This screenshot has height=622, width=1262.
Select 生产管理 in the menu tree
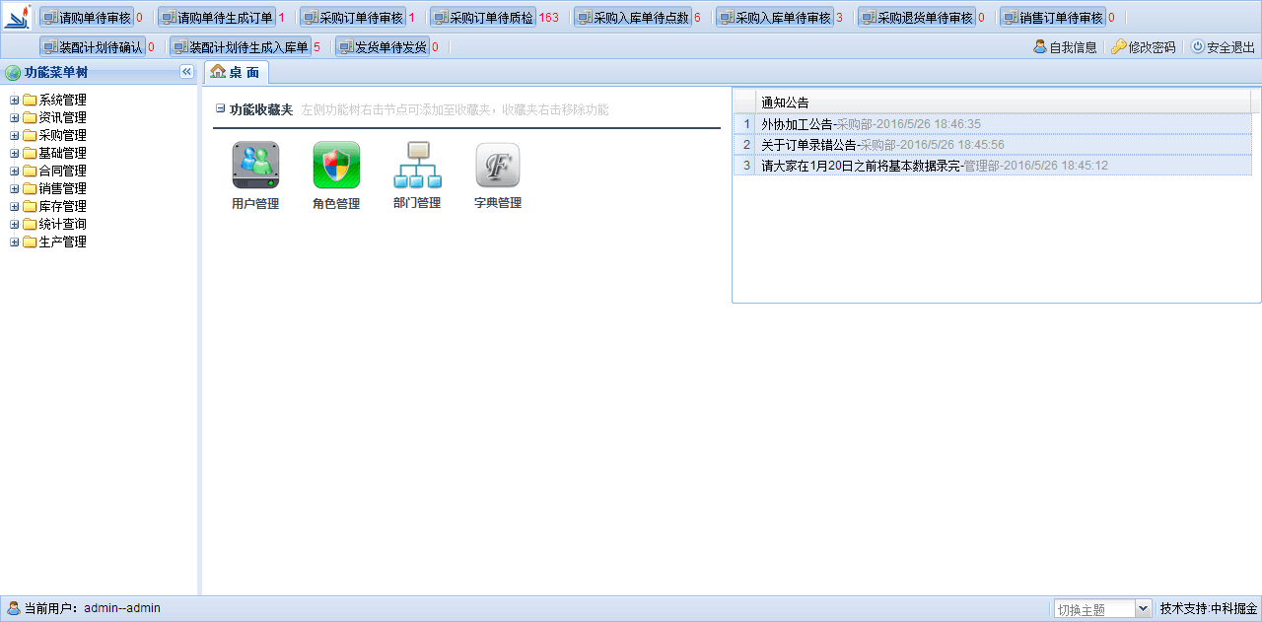(x=62, y=242)
